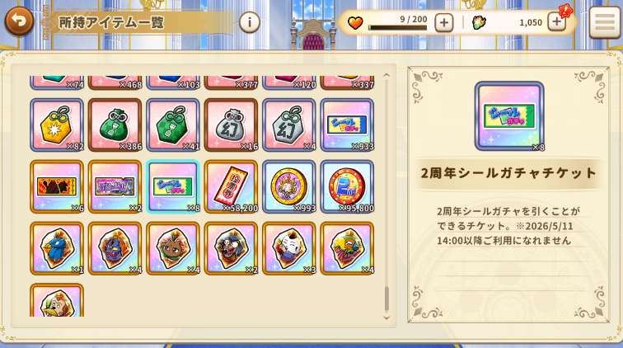The height and width of the screenshot is (348, 623).
Task: Select the yellow star charm item ×82
Action: coord(57,125)
